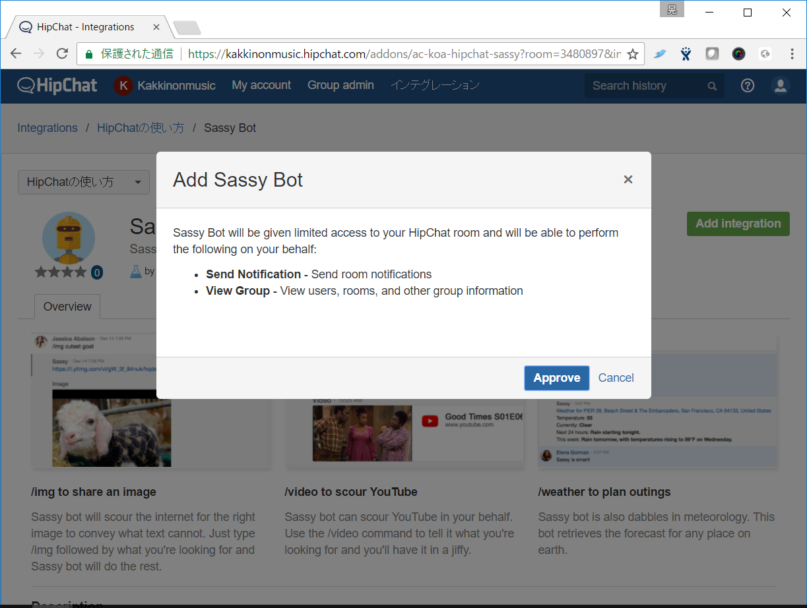
Task: Click the Sassy Bot robot avatar
Action: tap(69, 238)
